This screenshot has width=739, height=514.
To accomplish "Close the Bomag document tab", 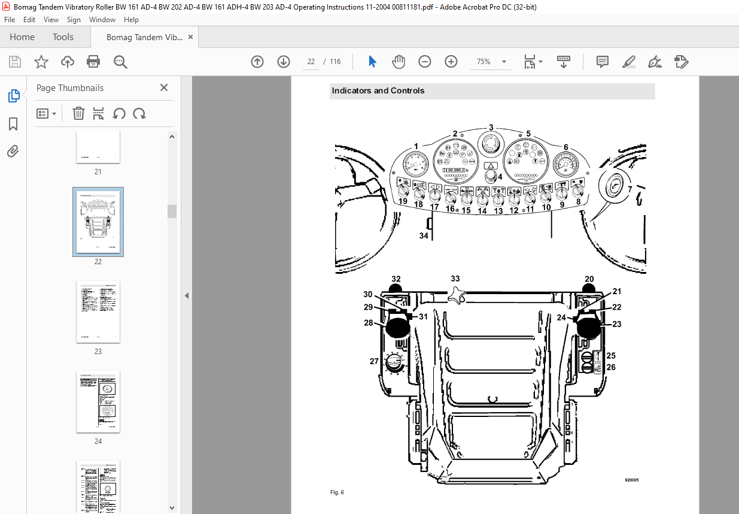I will [x=190, y=37].
